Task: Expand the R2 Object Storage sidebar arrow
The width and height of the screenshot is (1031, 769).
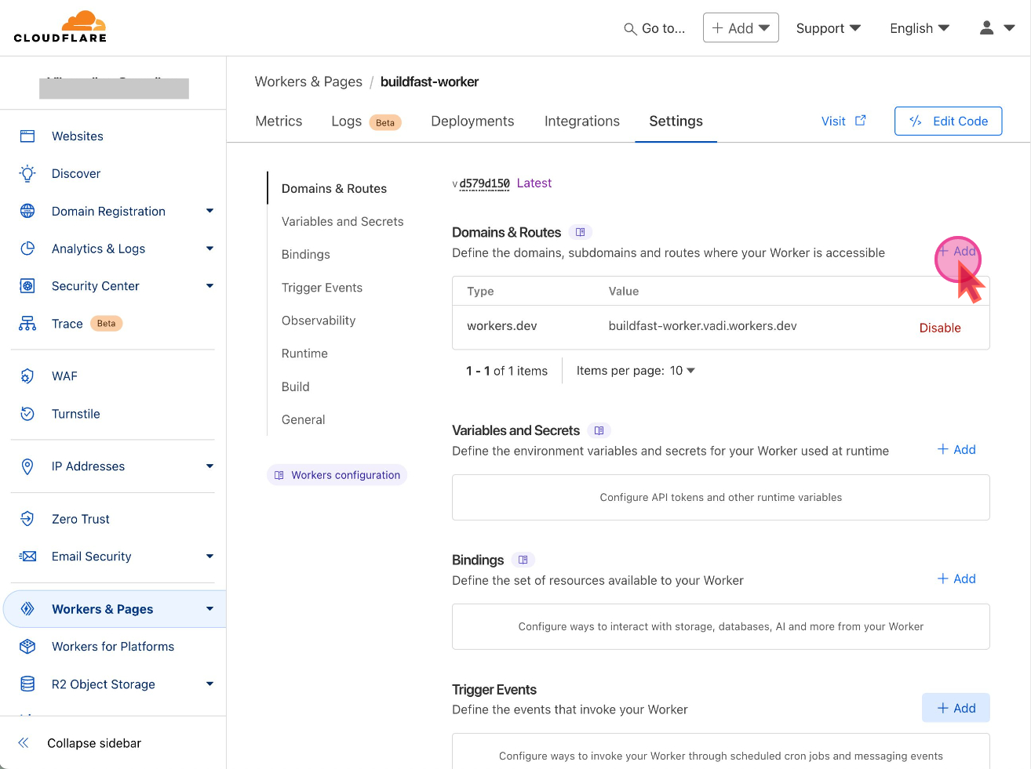Action: (209, 684)
